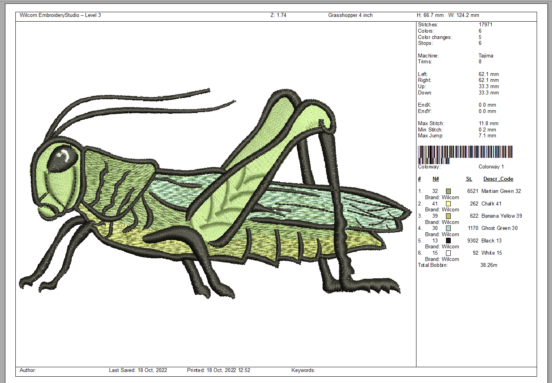Screen dimensions: 552x383
Task: Click the Banana Yellow 39 swatch
Action: point(448,216)
